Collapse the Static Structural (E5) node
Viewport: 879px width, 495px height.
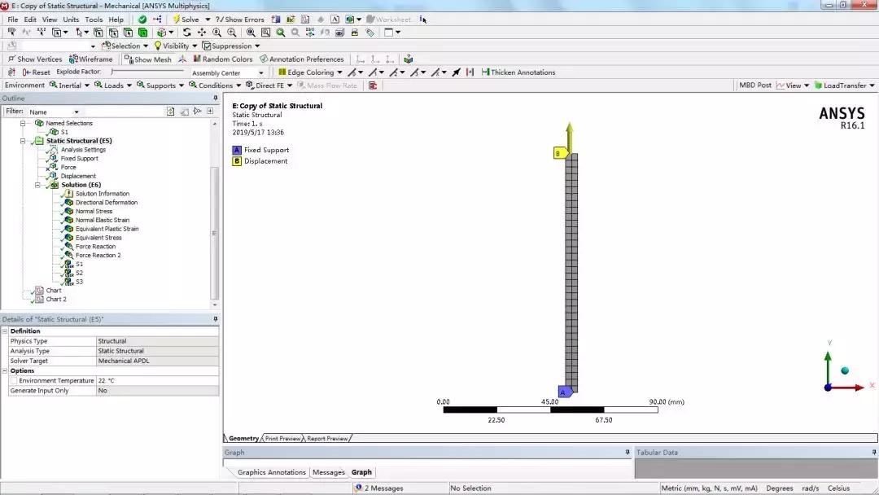(23, 141)
